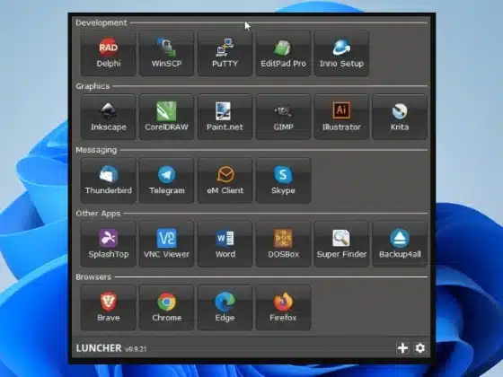
Task: Launch Thunderbird mail client
Action: coord(109,180)
